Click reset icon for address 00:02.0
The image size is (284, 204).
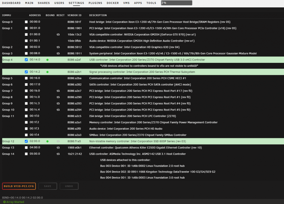click(x=58, y=47)
